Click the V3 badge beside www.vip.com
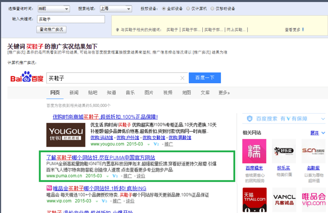Image resolution: width=328 pixels, height=213 pixels. click(x=104, y=201)
